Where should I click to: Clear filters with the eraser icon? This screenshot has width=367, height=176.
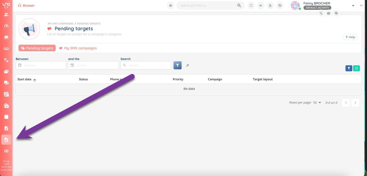coord(187,65)
